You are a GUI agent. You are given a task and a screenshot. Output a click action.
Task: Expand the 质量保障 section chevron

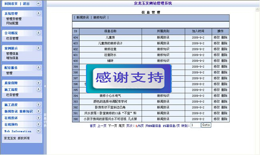pyautogui.click(x=38, y=83)
